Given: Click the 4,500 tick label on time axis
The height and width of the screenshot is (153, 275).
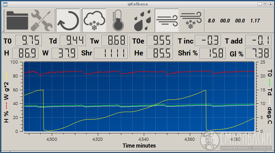Looking at the screenshot, I should (x=52, y=139).
